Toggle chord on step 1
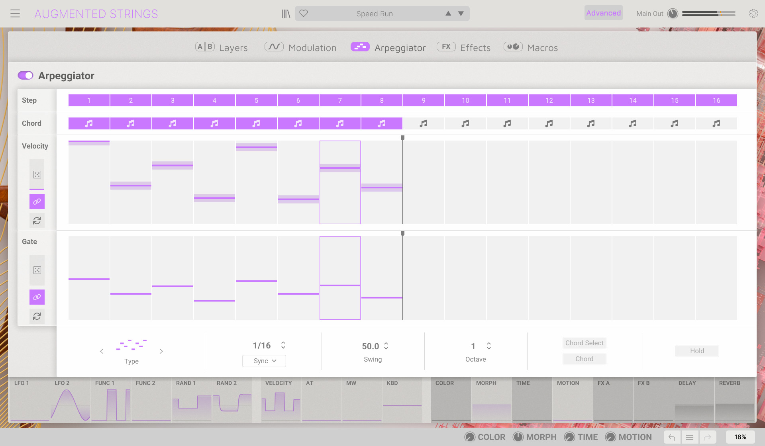Screen dimensions: 765x446 (89, 123)
